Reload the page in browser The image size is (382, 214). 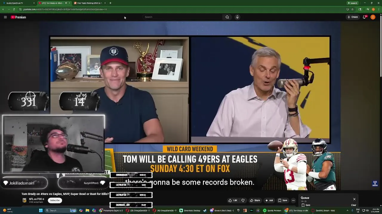(14, 9)
